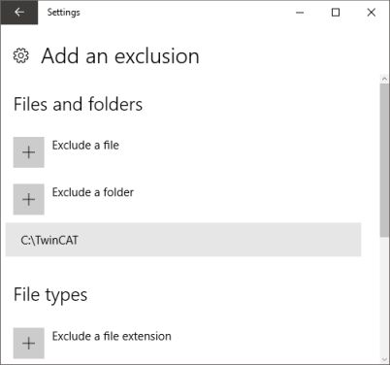Click the scrollbar up arrow
The width and height of the screenshot is (390, 365).
pos(384,79)
